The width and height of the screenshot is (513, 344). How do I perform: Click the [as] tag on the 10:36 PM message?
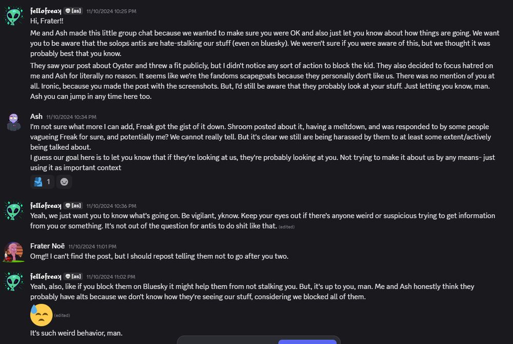[x=73, y=205]
